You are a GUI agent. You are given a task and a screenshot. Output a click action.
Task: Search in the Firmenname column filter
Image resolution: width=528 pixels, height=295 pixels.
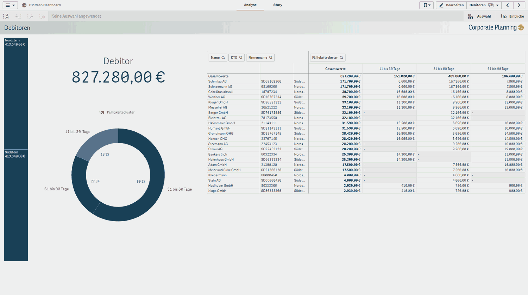[x=260, y=58]
